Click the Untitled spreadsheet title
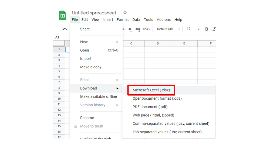Viewport: 270px width, 146px height. click(x=94, y=13)
